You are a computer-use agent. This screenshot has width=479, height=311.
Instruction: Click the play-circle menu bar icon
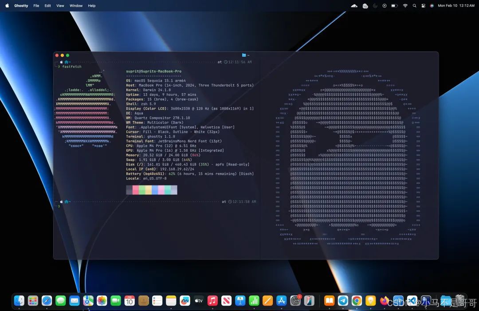coord(385,5)
